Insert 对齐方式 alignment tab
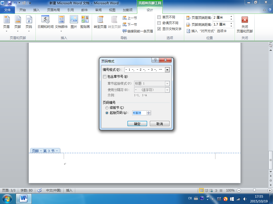The height and width of the screenshot is (204, 273). 207,31
